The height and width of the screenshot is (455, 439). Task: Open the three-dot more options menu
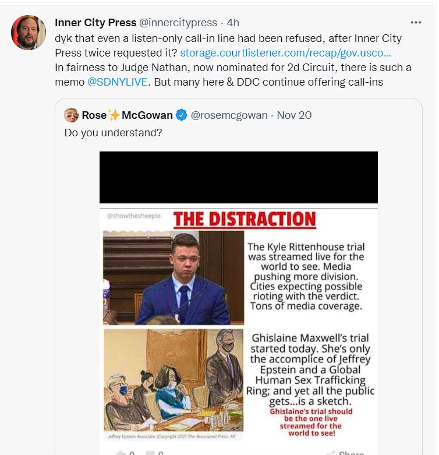[416, 22]
